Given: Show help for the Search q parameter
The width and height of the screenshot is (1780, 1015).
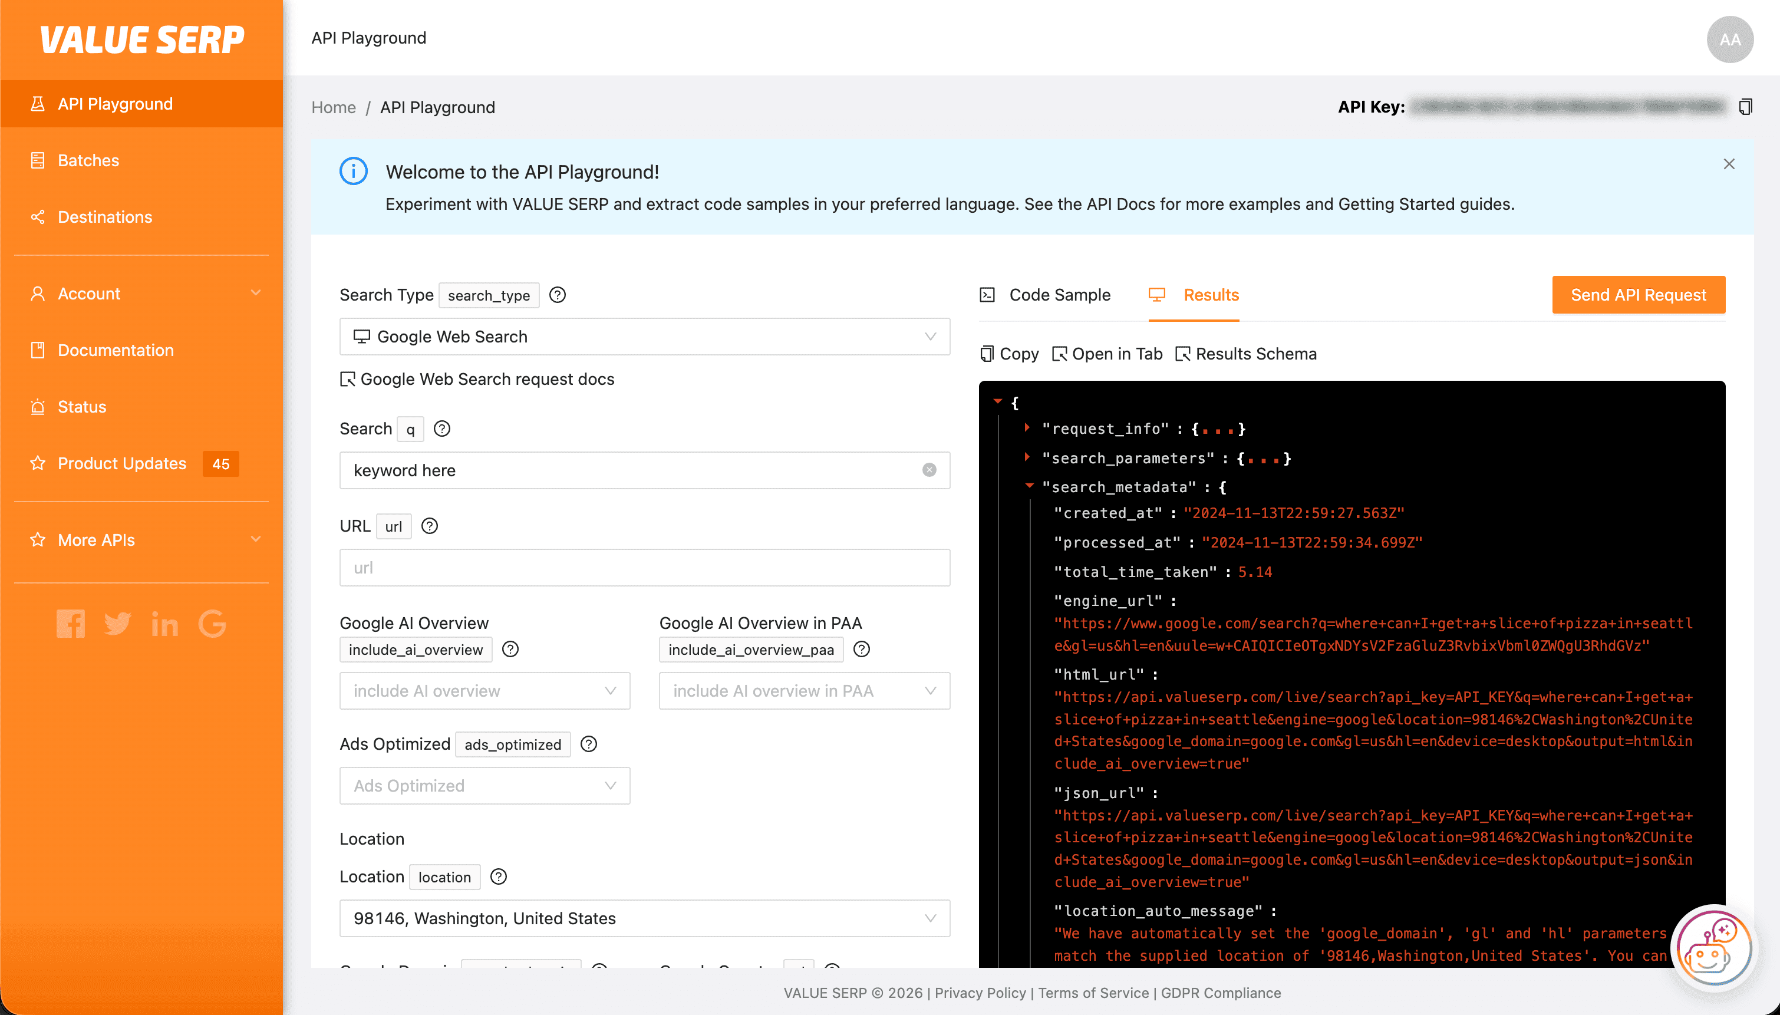Looking at the screenshot, I should tap(442, 429).
